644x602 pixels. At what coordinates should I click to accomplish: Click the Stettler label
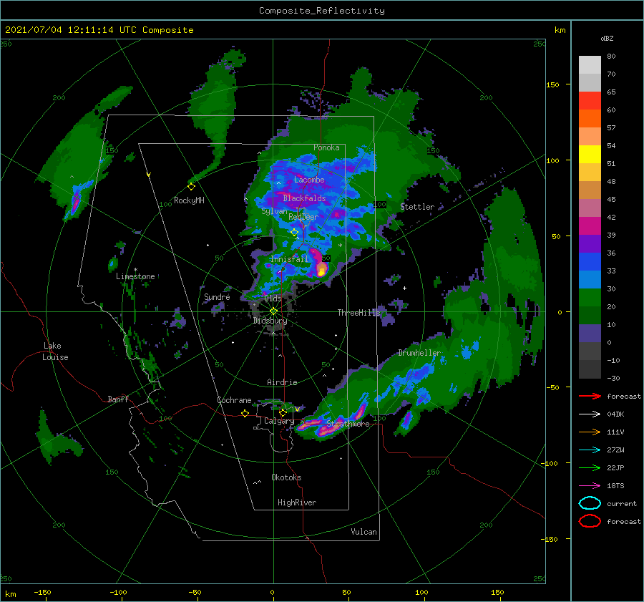417,207
